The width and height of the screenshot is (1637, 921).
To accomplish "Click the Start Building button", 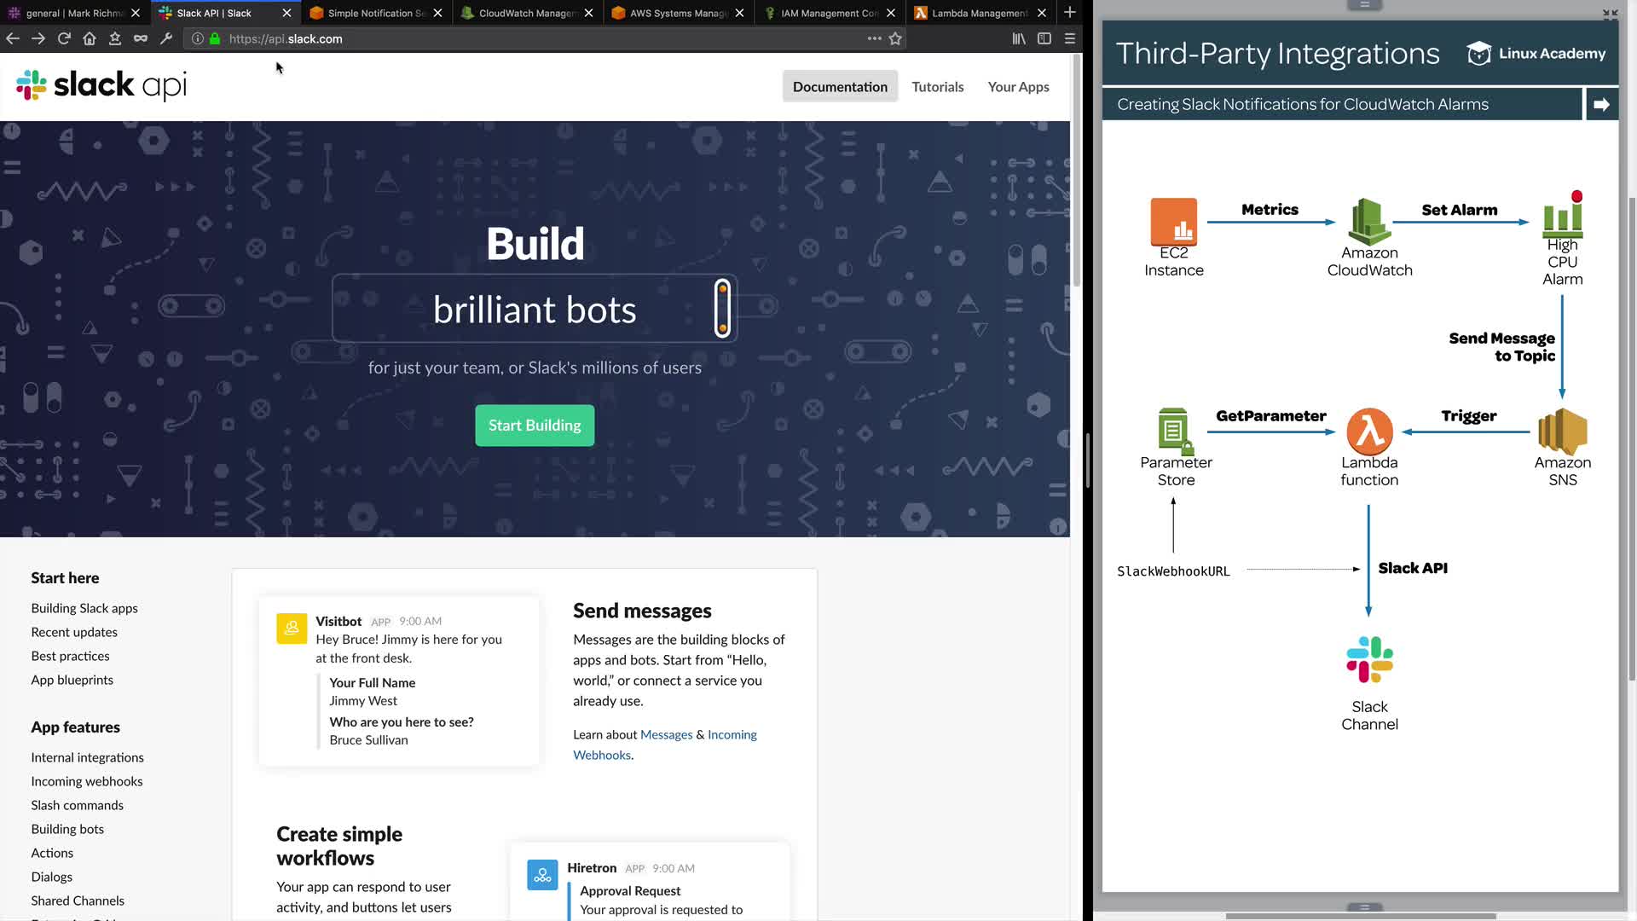I will pyautogui.click(x=535, y=426).
